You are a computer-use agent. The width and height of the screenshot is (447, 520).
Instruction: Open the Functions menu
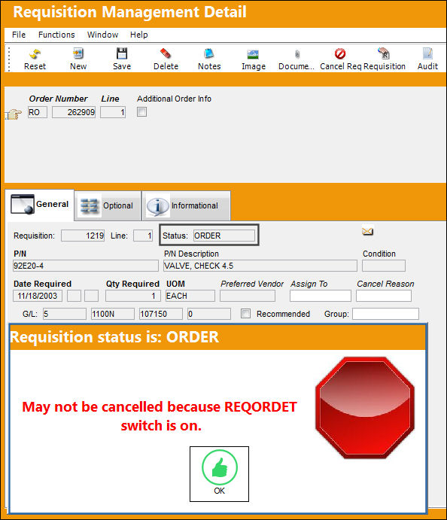click(56, 35)
